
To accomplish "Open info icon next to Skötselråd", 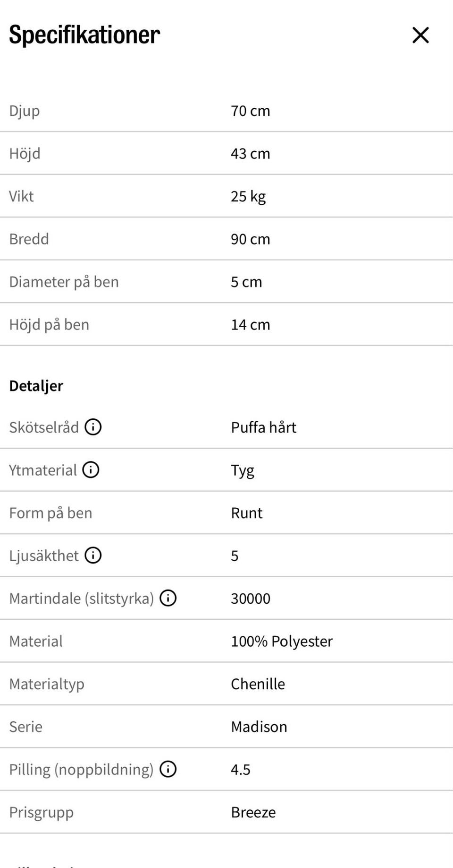I will pos(93,427).
